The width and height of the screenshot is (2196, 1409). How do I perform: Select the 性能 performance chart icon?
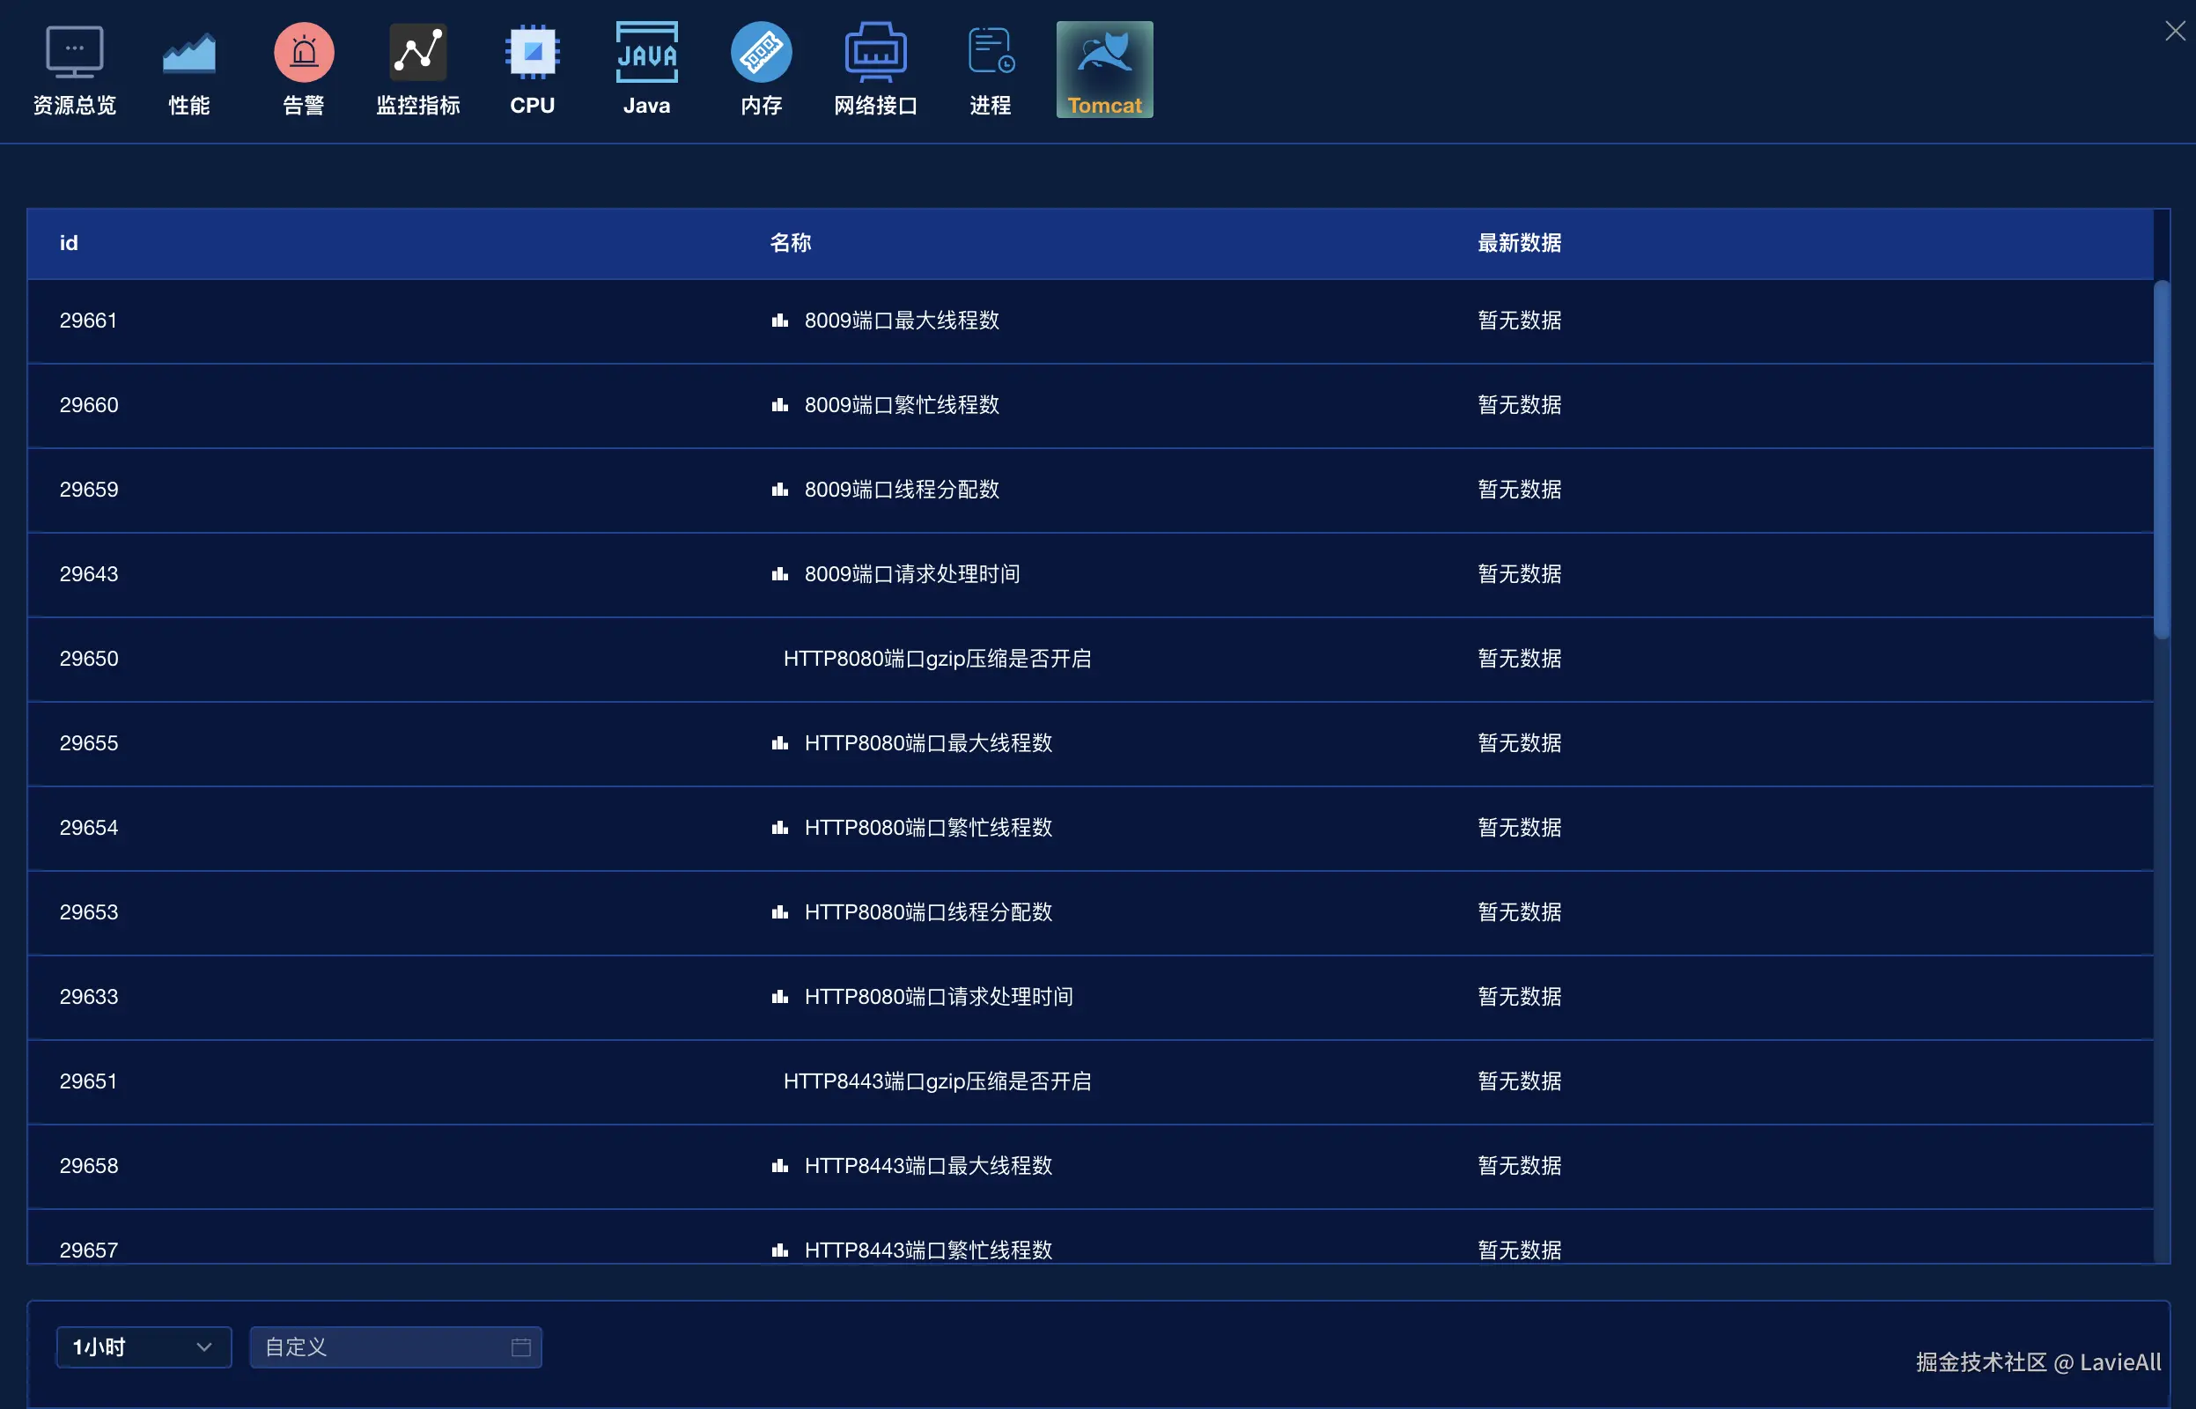[189, 53]
